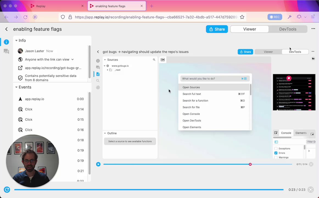The image size is (319, 198).
Task: Open the Console tab
Action: [x=286, y=133]
